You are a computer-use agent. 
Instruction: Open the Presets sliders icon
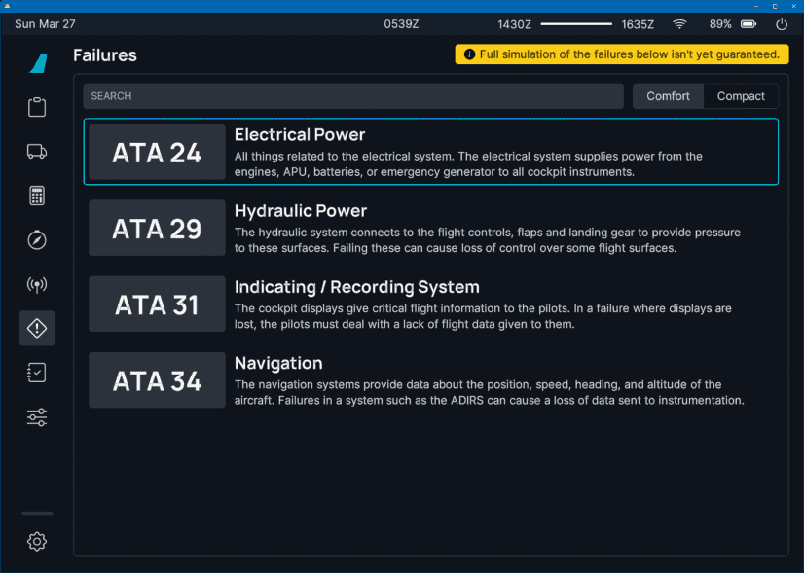pyautogui.click(x=37, y=417)
